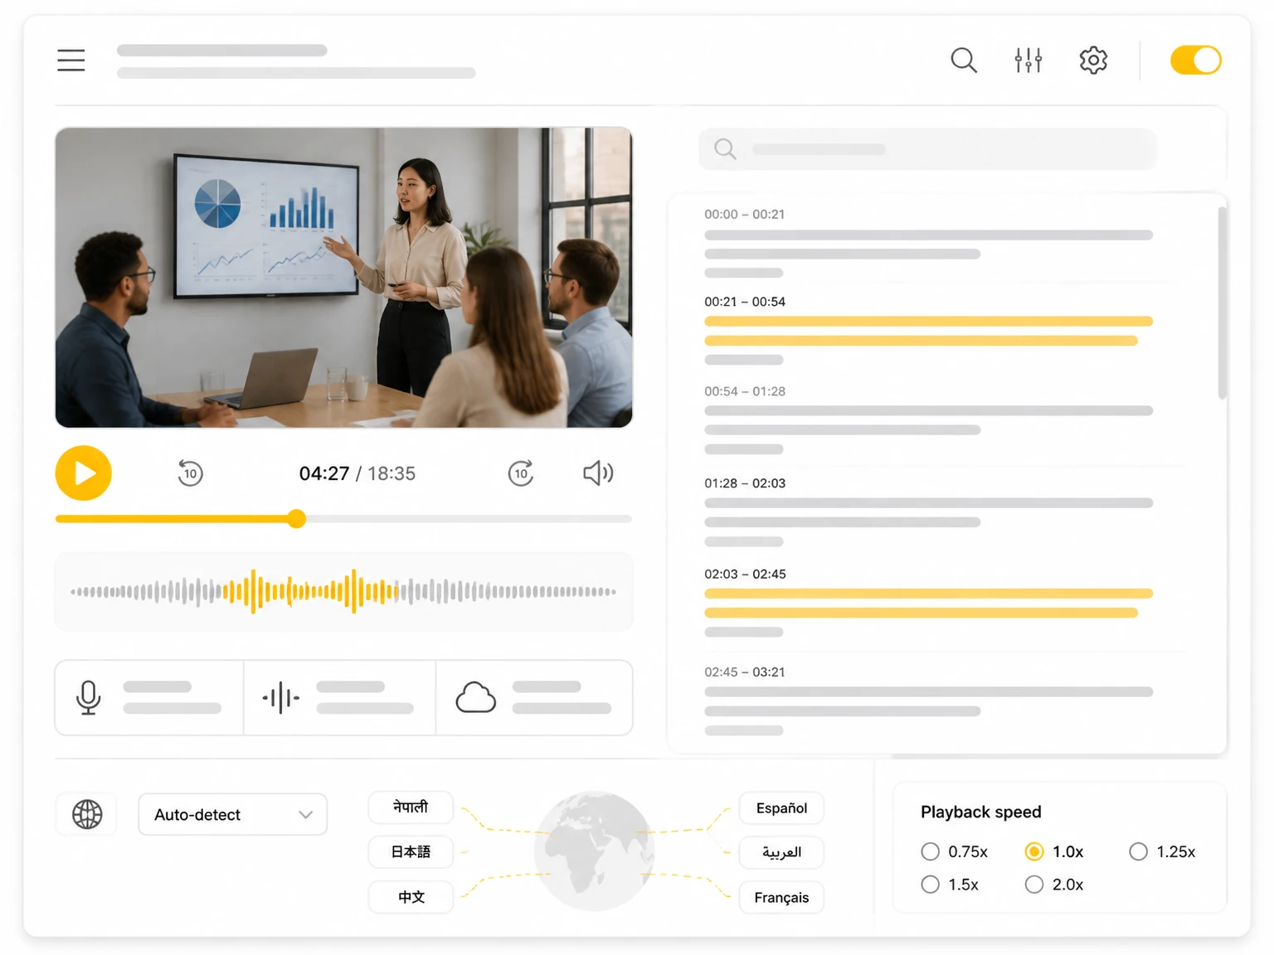This screenshot has width=1274, height=955.
Task: Open the Auto-detect language dropdown
Action: coord(233,814)
